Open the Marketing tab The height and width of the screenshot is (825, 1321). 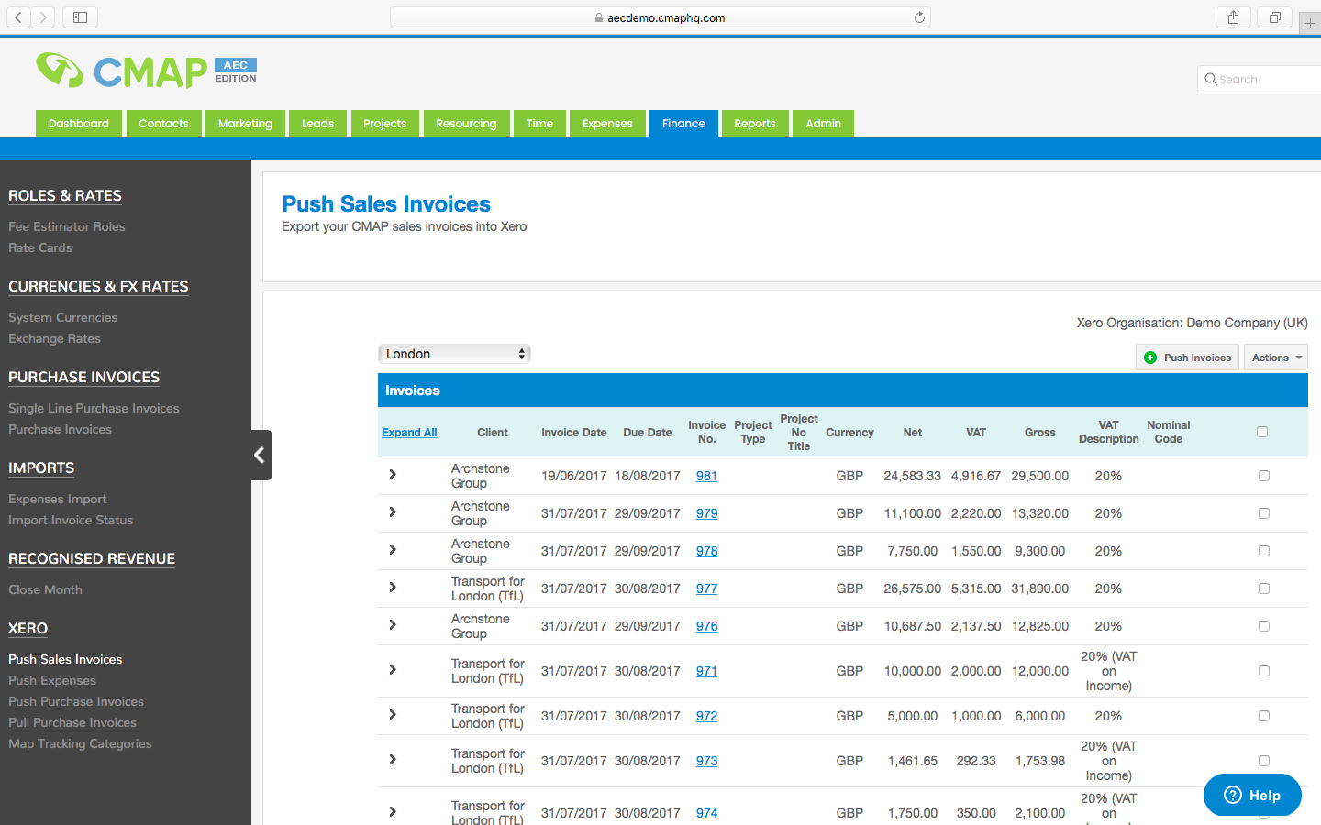[245, 124]
